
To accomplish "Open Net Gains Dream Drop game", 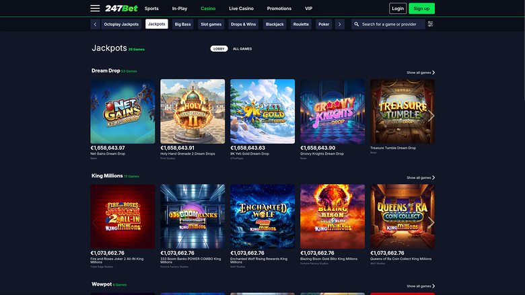I will tap(123, 112).
